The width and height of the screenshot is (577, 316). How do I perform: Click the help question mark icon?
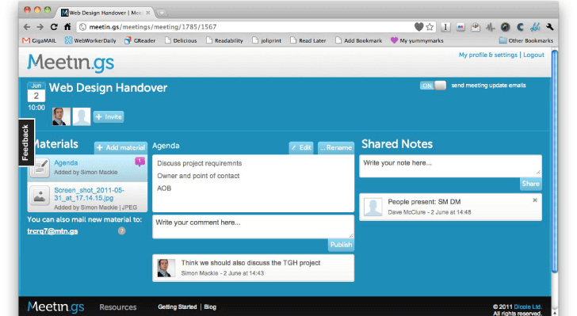coord(121,230)
